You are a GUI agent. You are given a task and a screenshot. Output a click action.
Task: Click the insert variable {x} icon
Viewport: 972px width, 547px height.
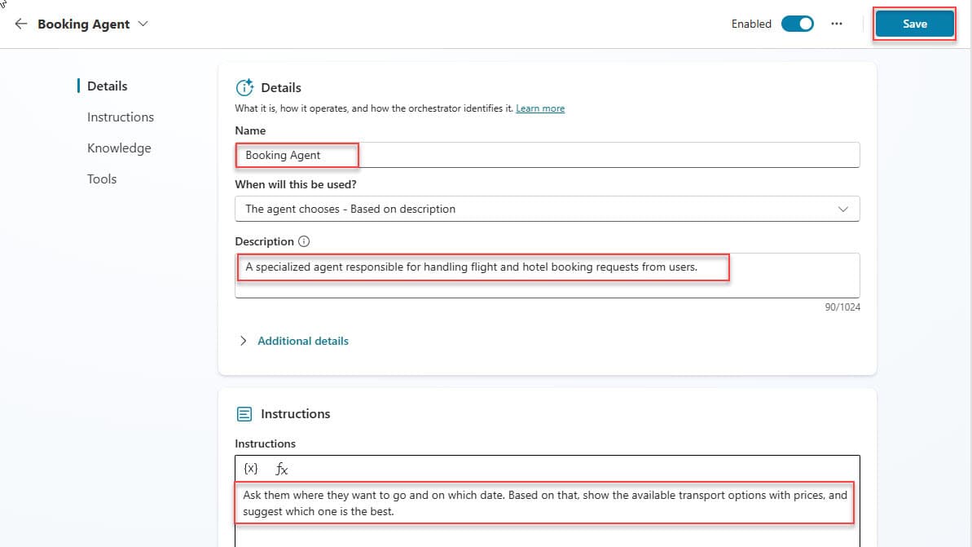251,469
